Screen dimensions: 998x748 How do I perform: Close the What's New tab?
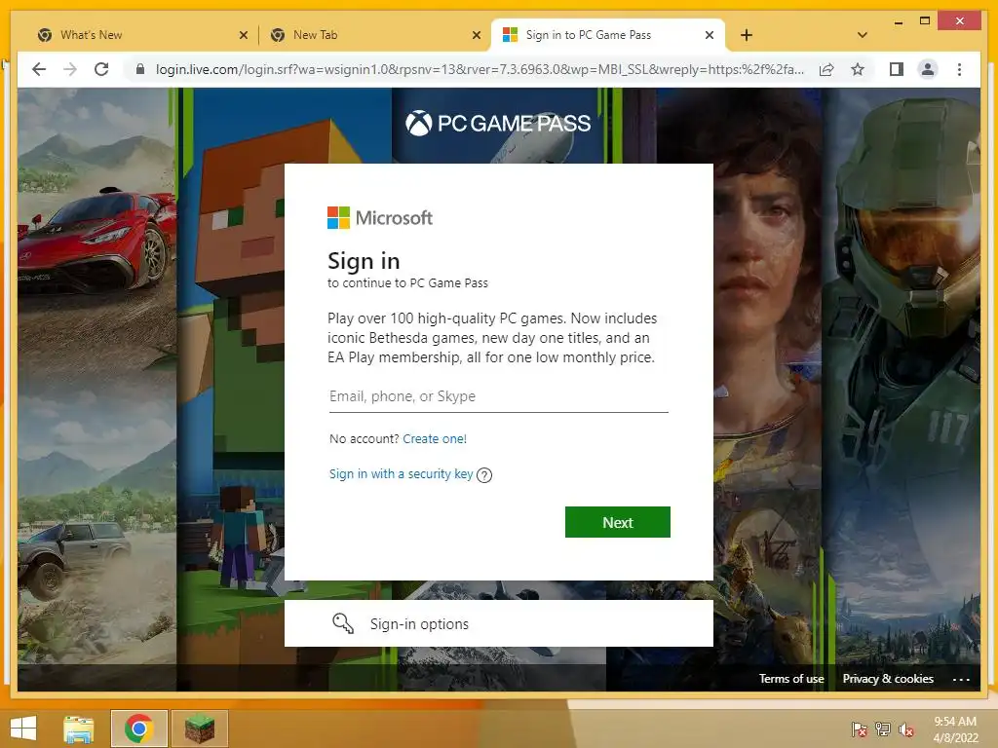243,35
